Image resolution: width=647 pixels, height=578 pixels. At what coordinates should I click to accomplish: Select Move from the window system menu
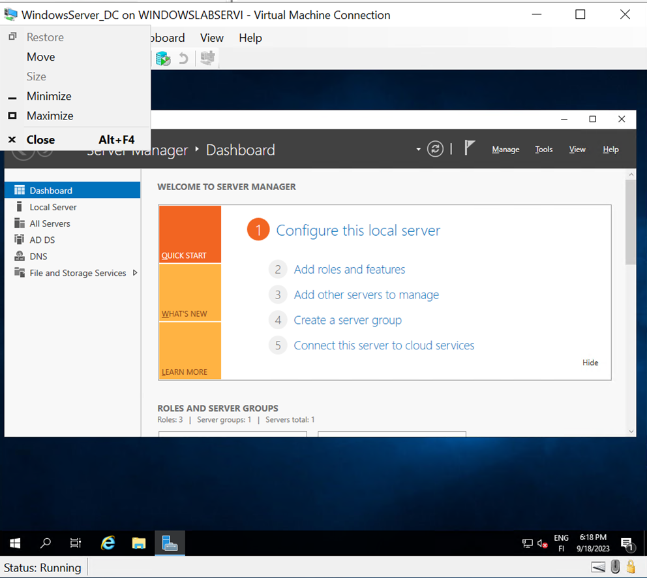pyautogui.click(x=40, y=57)
